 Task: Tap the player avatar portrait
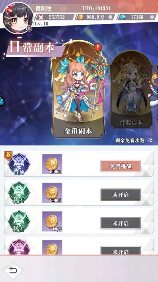tap(18, 18)
